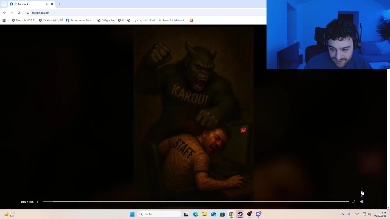
Task: Open the weather widget showing 13°C
Action: 9,214
